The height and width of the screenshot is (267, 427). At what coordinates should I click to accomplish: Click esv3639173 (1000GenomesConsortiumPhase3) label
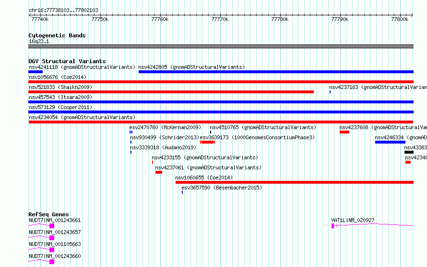(x=257, y=137)
